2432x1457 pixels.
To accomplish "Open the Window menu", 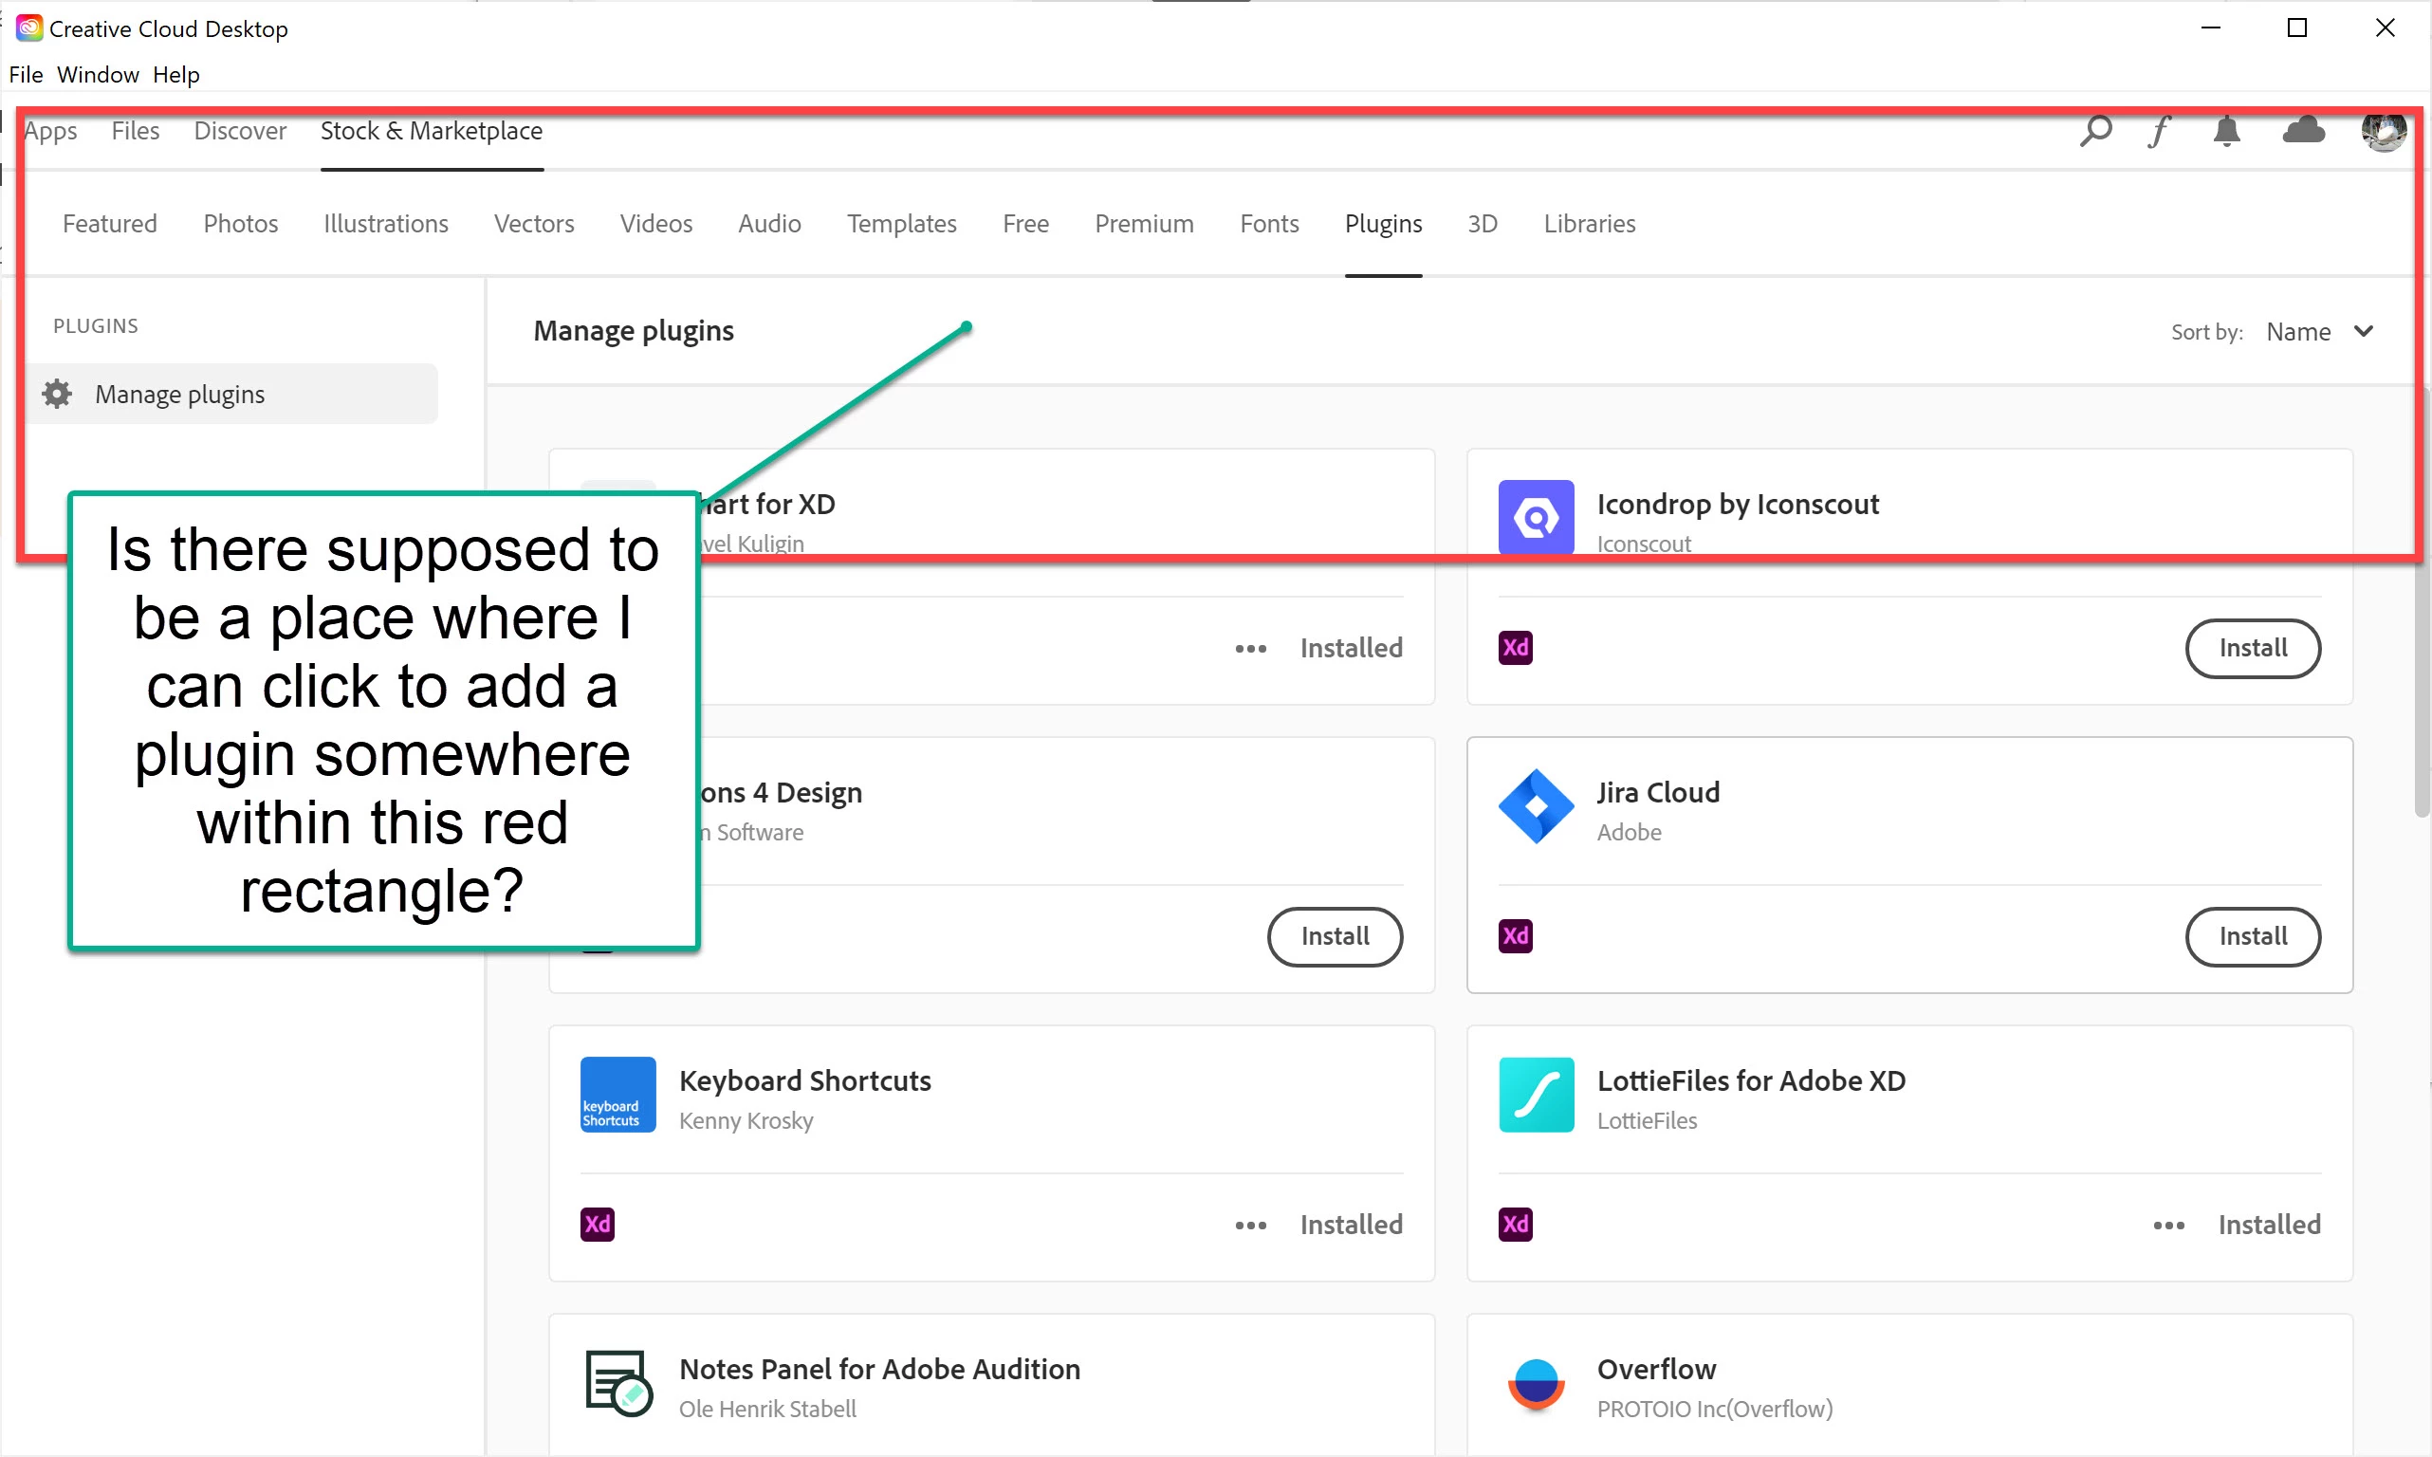I will tap(97, 75).
